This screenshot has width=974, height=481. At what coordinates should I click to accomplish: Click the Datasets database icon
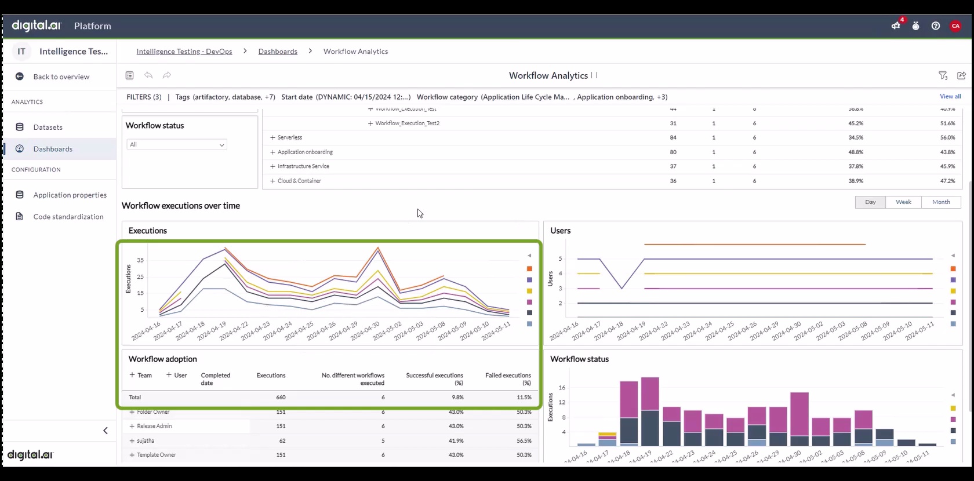pyautogui.click(x=20, y=127)
